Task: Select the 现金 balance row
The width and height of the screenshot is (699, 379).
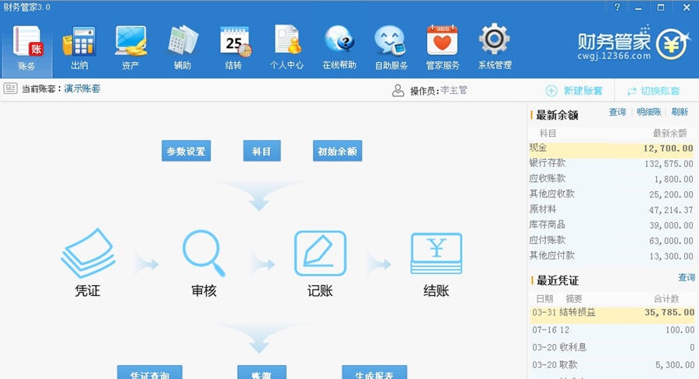Action: point(611,148)
